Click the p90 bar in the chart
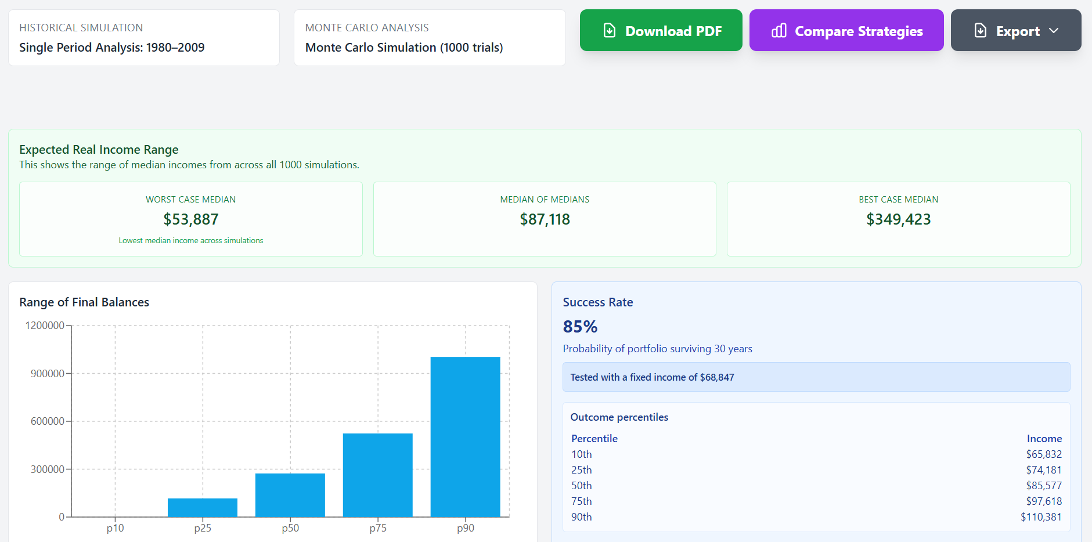The image size is (1092, 542). [x=465, y=436]
